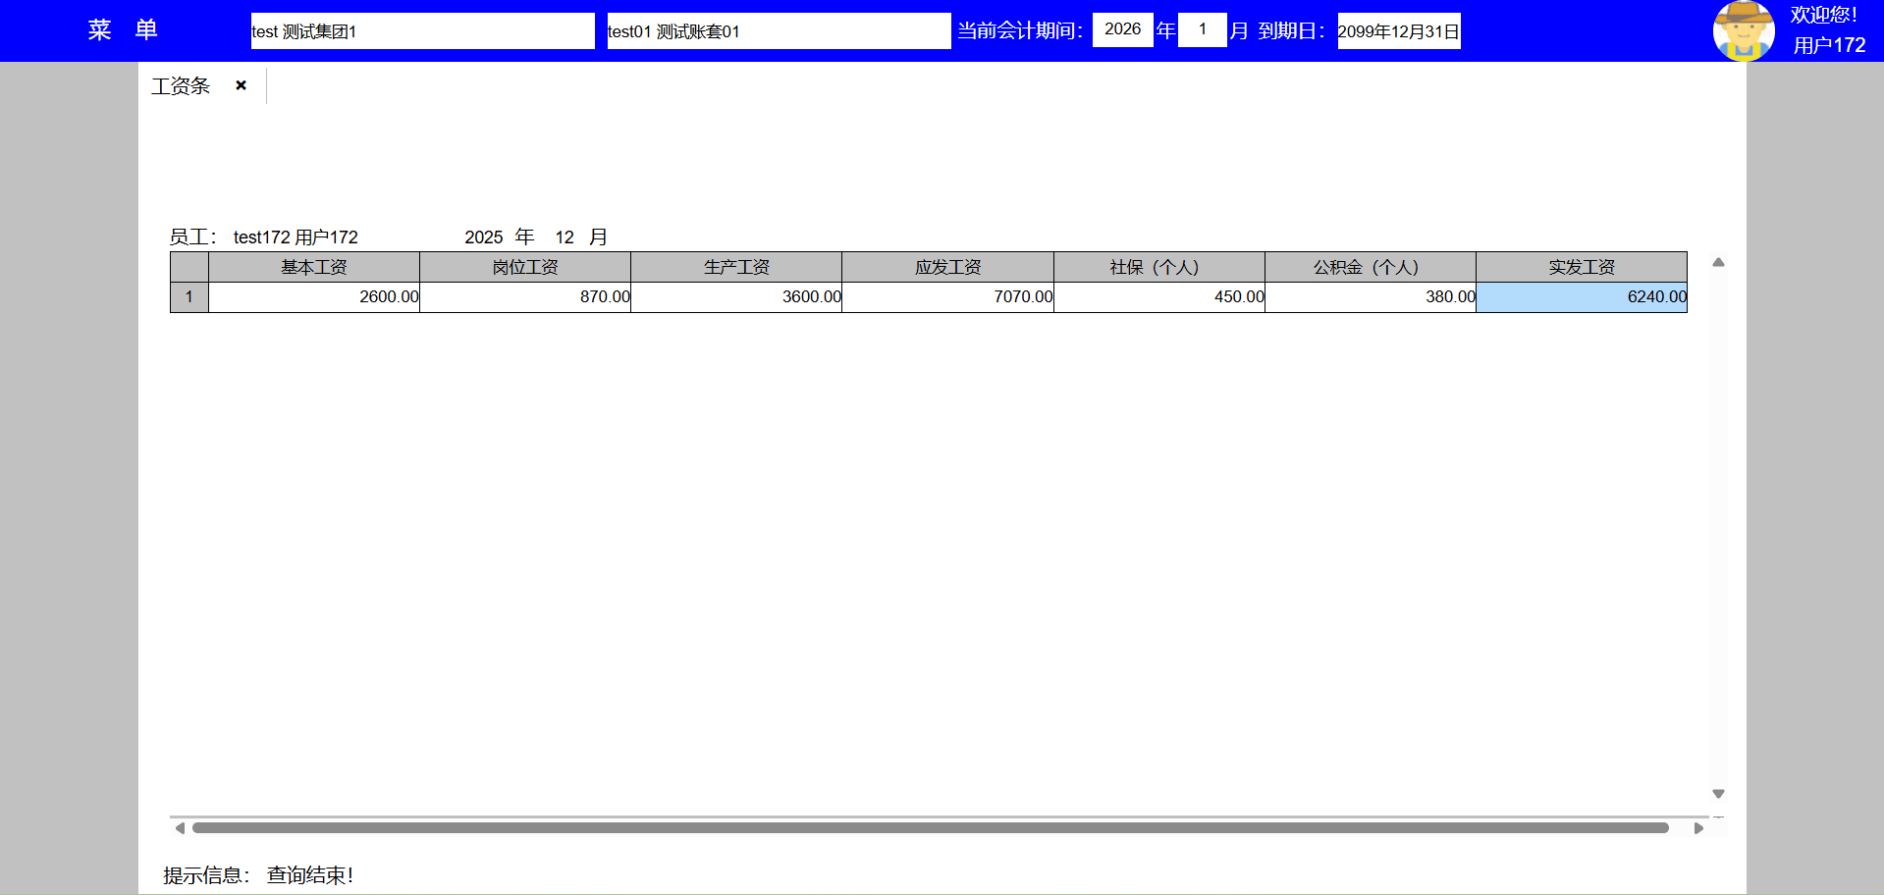Screen dimensions: 1884x895
Task: Click the user avatar icon
Action: click(x=1743, y=30)
